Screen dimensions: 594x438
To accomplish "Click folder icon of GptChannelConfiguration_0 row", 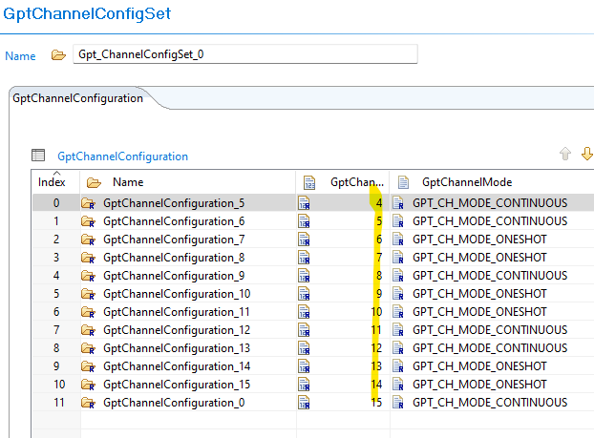I will [x=88, y=403].
